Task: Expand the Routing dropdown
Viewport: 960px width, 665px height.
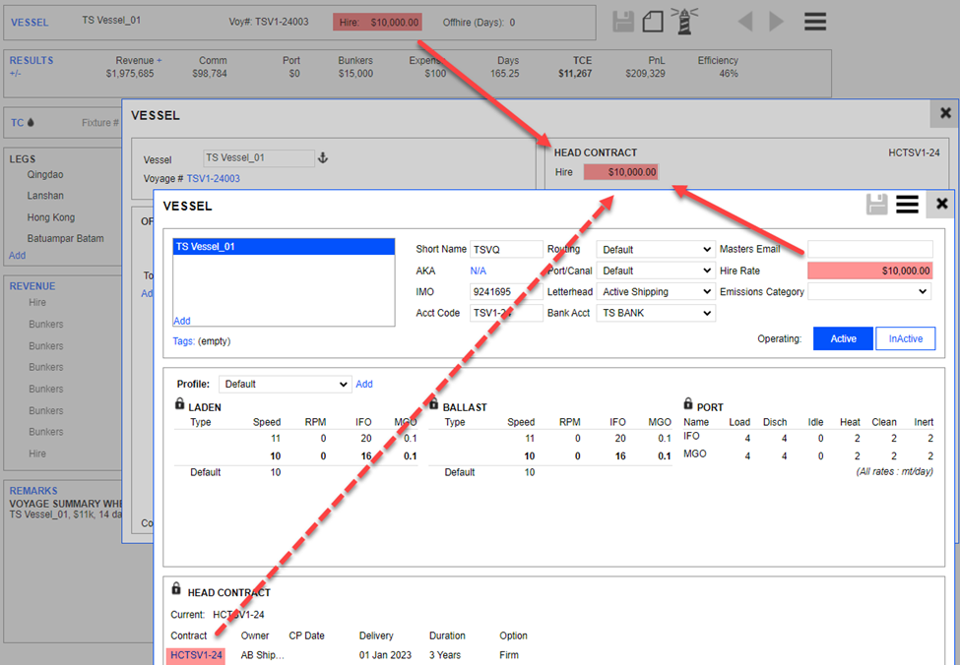Action: click(x=655, y=250)
